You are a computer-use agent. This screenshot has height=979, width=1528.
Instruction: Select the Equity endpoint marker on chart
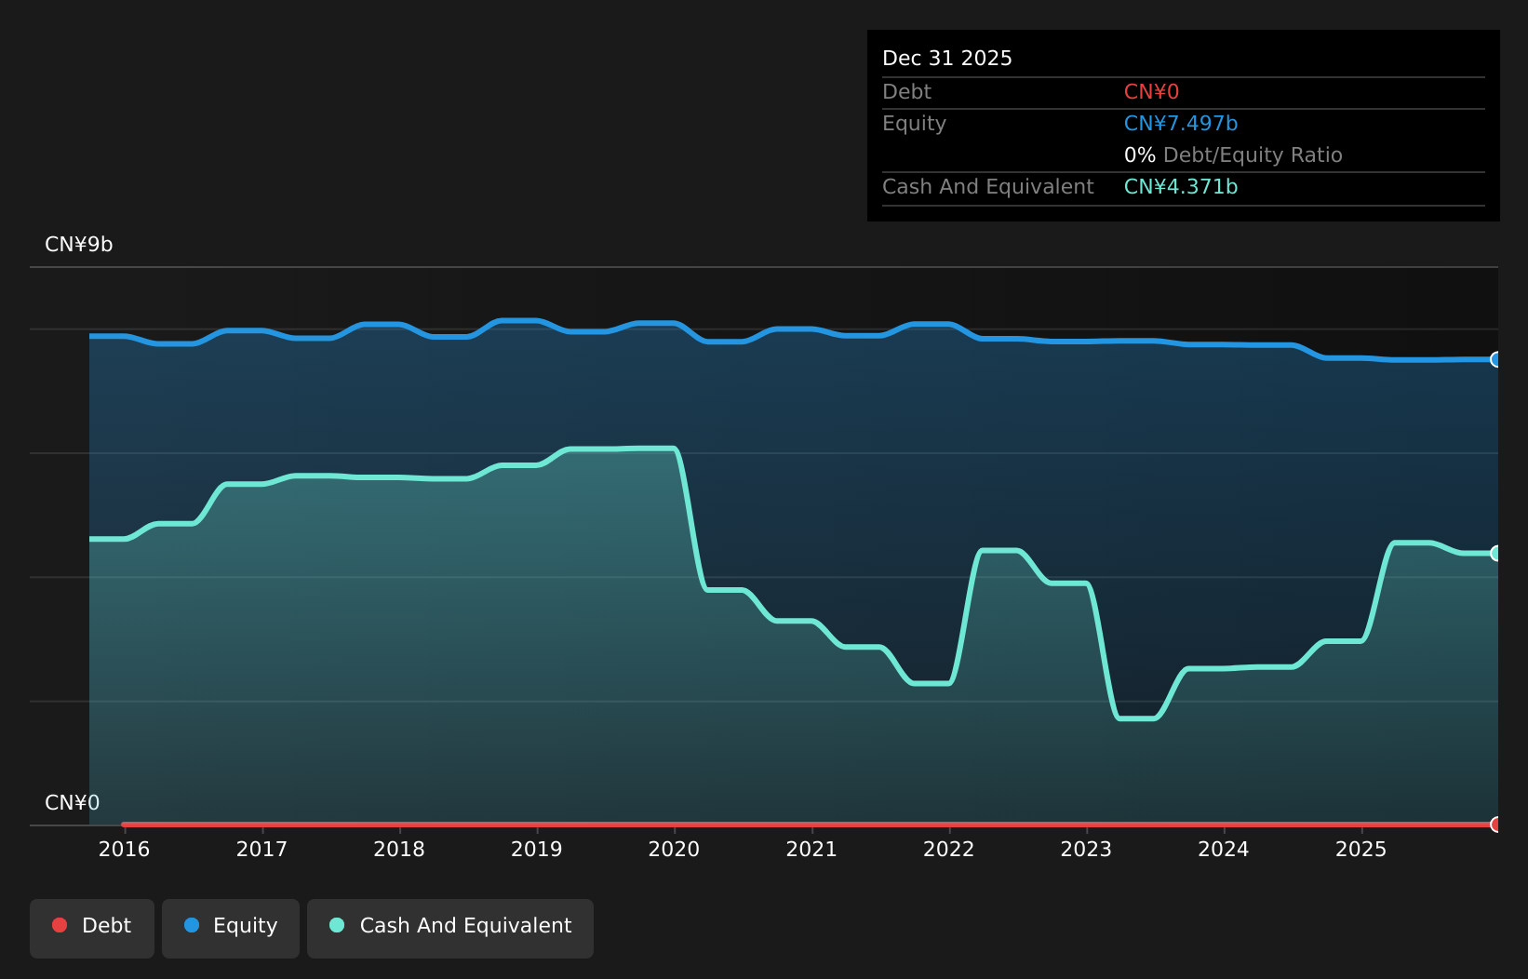(1496, 359)
